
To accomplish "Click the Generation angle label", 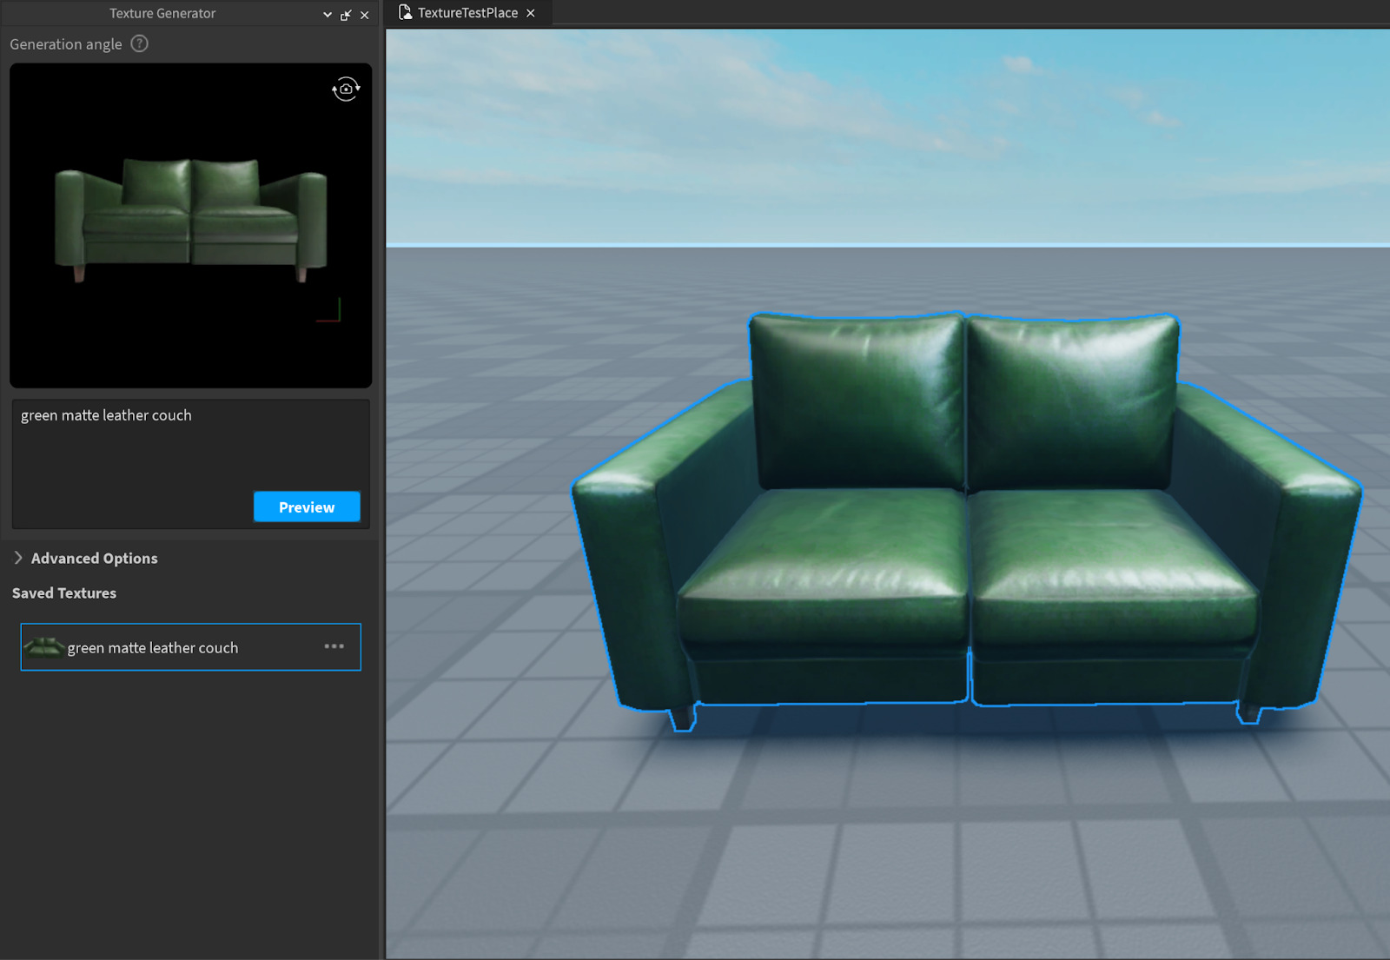I will pos(66,44).
